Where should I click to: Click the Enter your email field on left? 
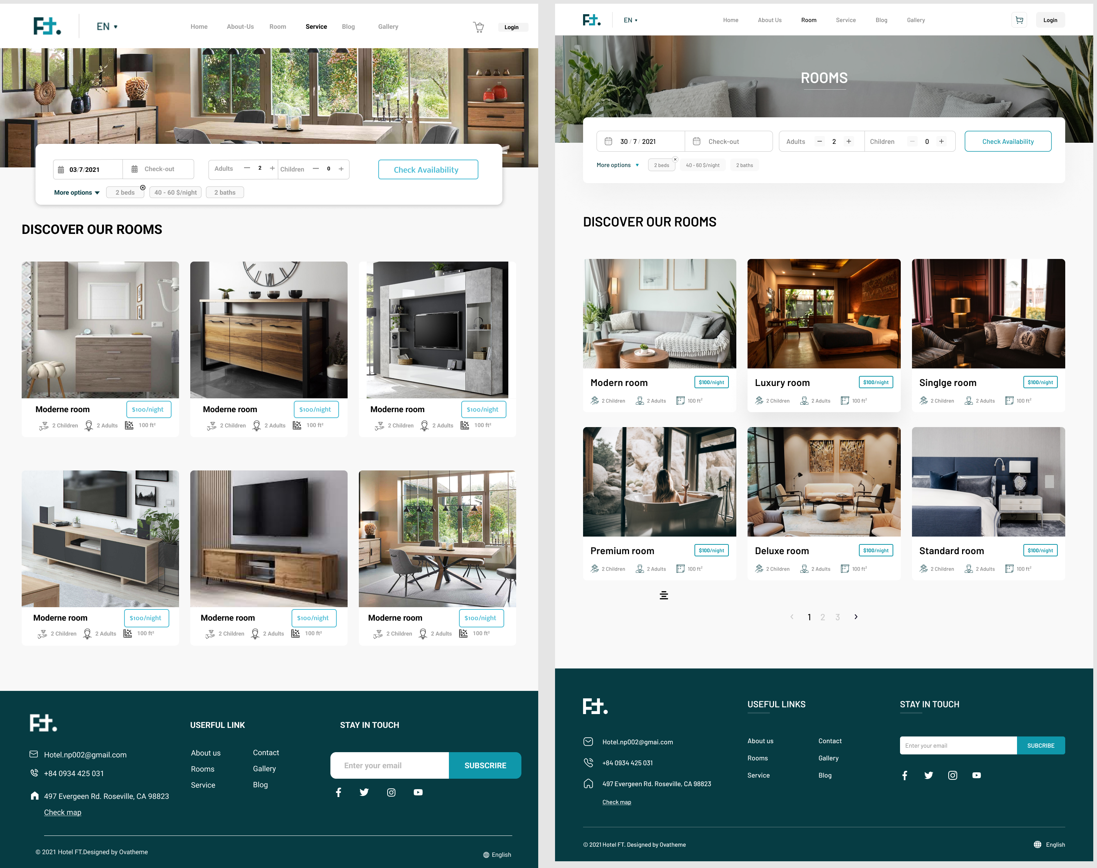point(389,765)
